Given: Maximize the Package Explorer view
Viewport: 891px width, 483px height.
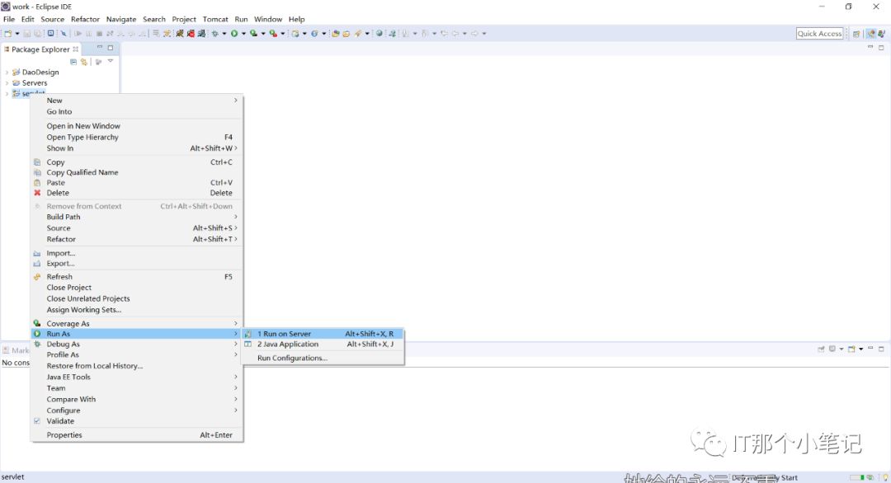Looking at the screenshot, I should pyautogui.click(x=111, y=48).
